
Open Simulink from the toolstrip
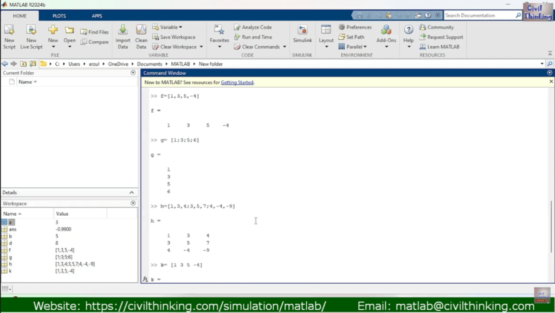(302, 30)
